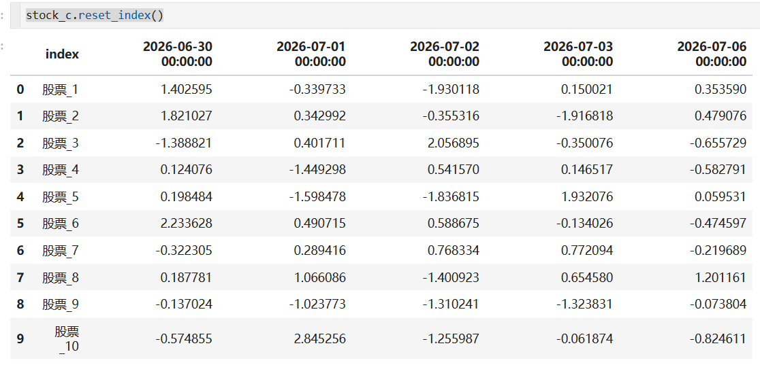Select the 'index' column header

(x=62, y=54)
